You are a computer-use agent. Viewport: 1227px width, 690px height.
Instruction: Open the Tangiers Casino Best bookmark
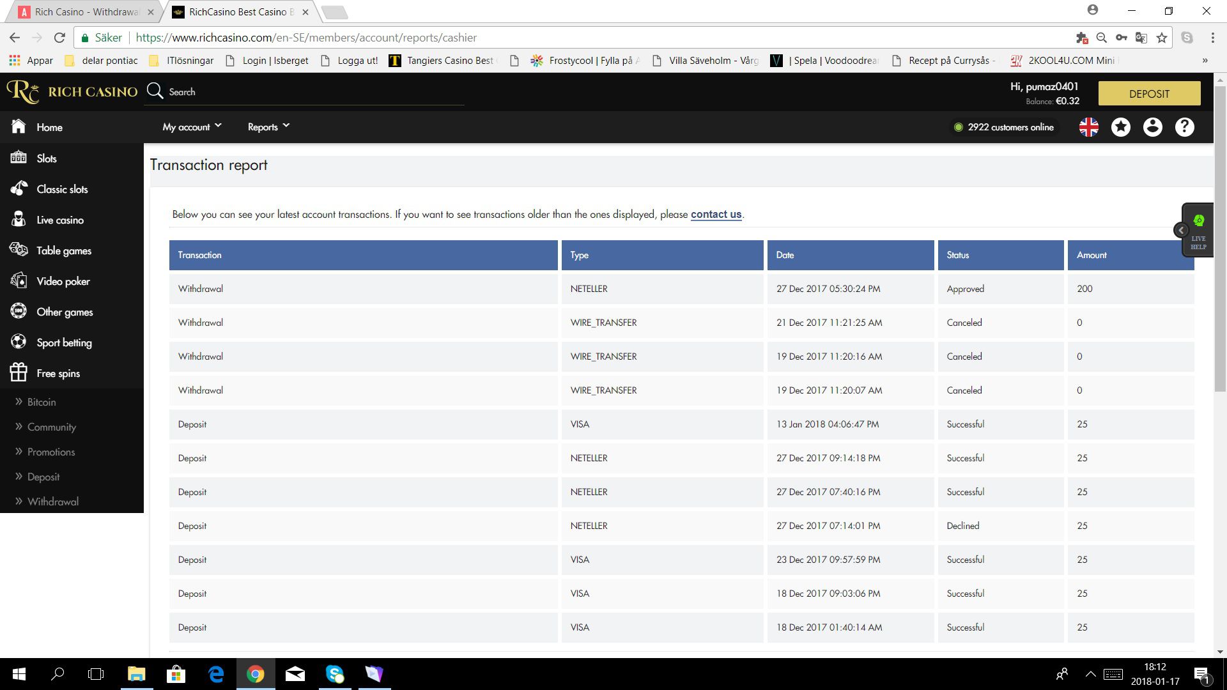tap(442, 61)
